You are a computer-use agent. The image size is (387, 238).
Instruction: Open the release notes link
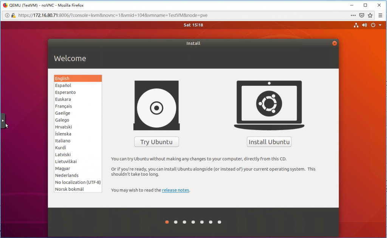pos(175,190)
